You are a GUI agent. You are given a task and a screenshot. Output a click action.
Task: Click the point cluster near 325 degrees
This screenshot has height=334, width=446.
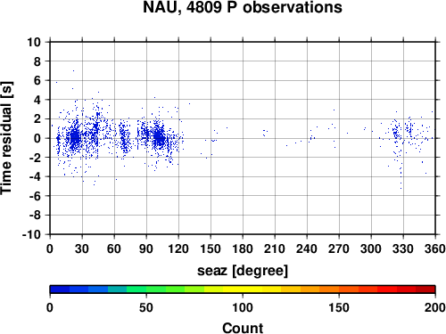(x=396, y=134)
